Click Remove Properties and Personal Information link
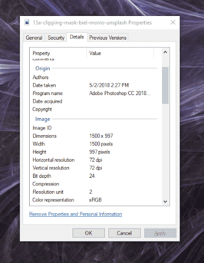 tap(76, 214)
